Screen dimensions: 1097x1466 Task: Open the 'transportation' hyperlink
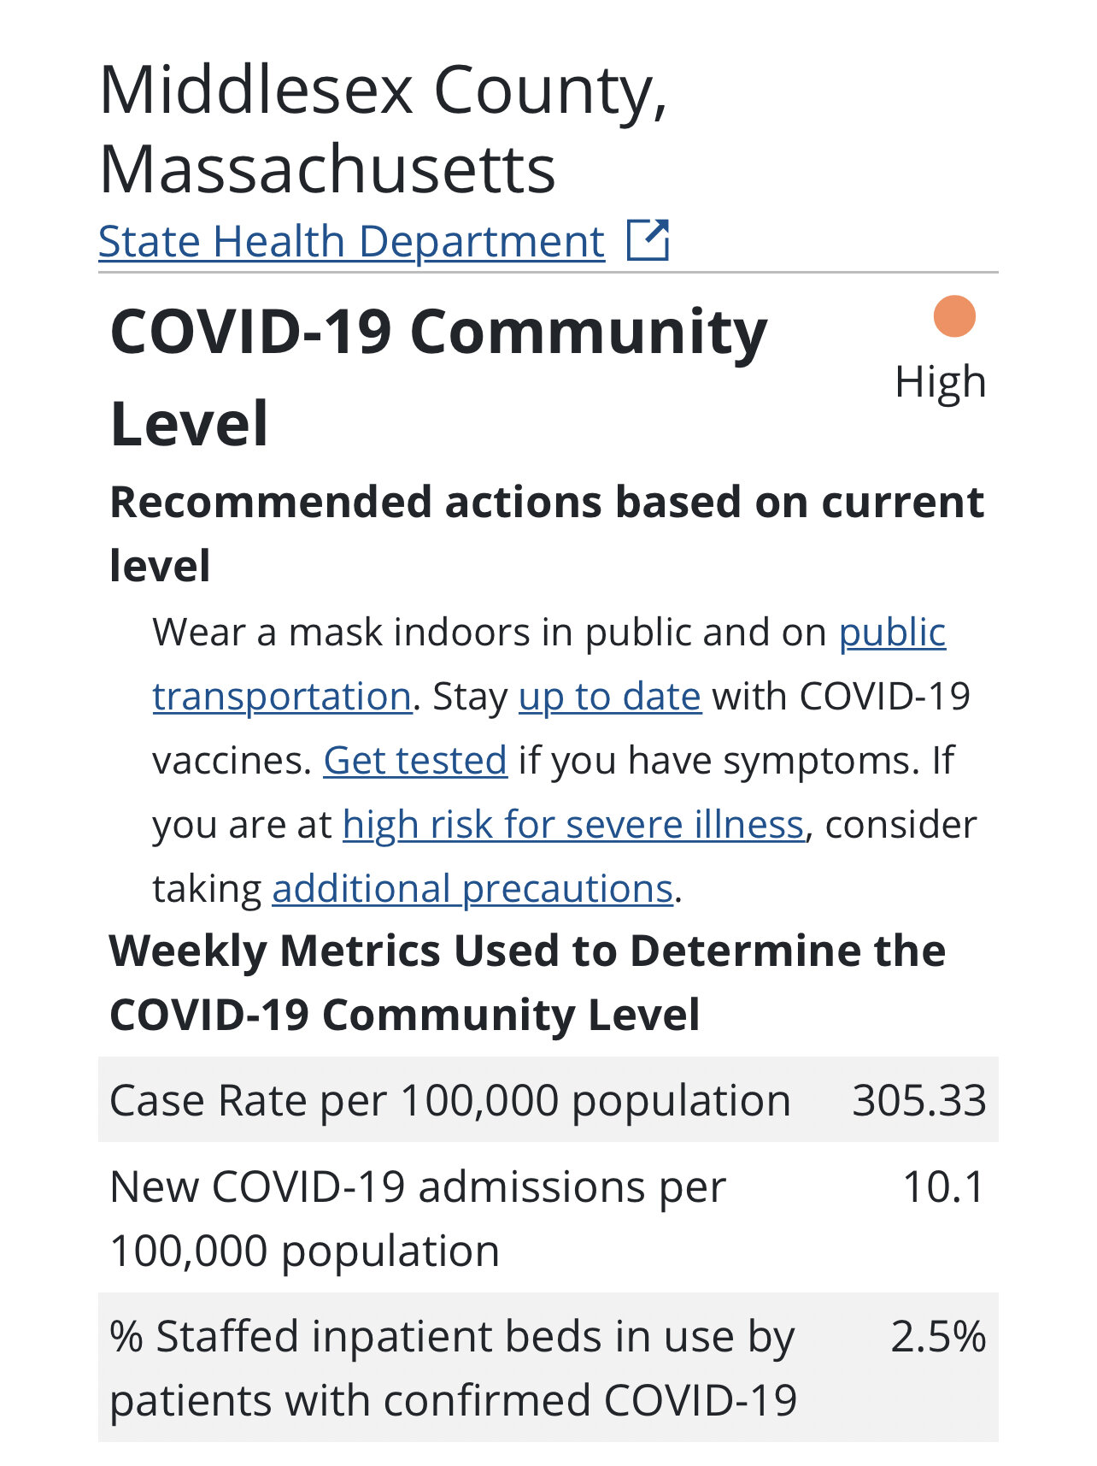pyautogui.click(x=283, y=697)
